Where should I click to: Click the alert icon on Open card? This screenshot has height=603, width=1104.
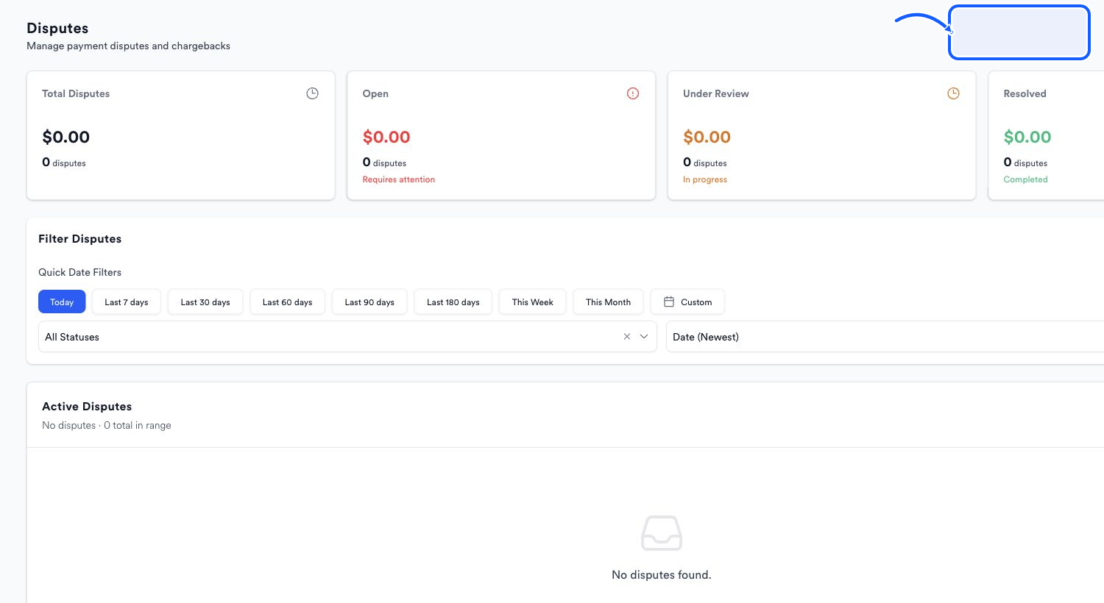[x=633, y=93]
